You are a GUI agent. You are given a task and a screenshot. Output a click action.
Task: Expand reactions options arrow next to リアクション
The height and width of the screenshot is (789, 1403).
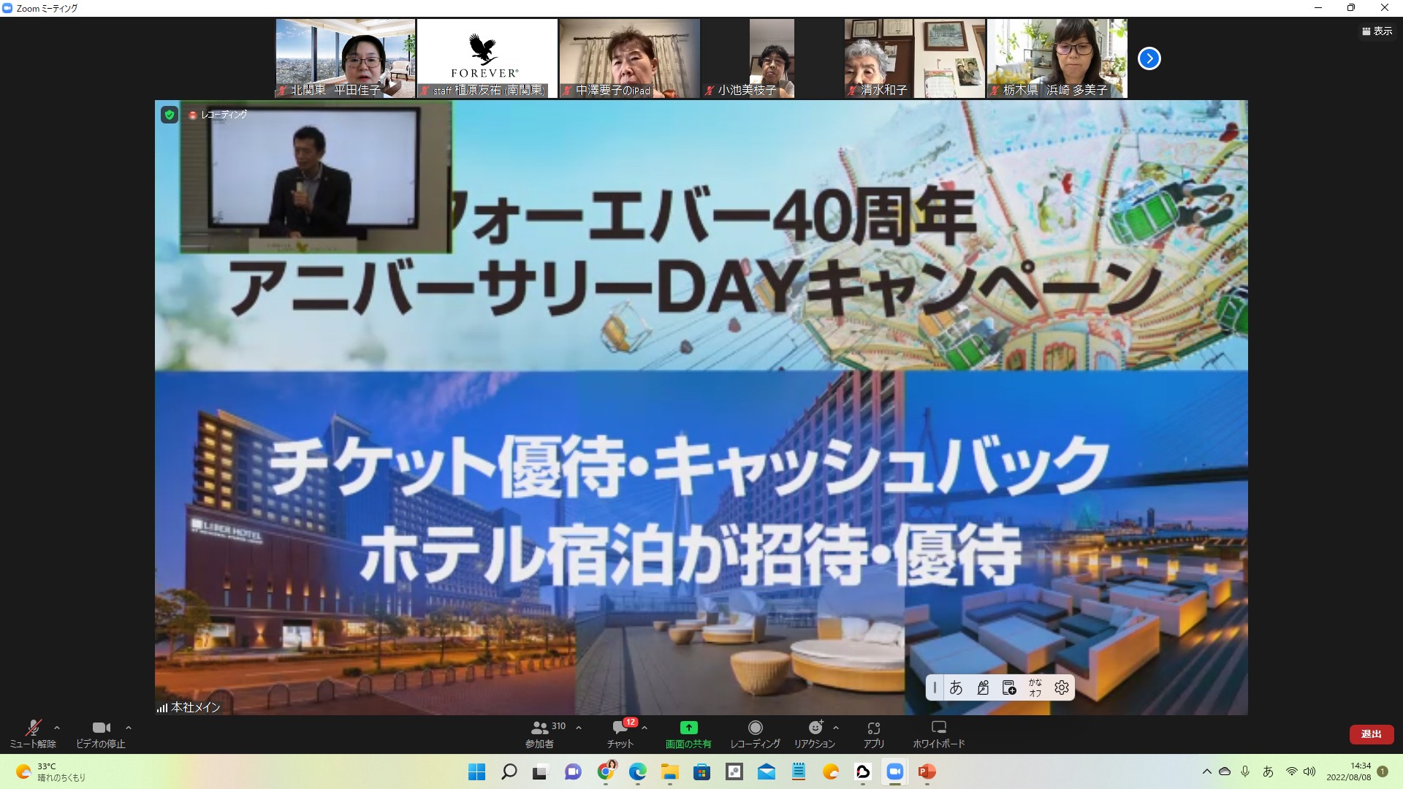[x=836, y=728]
